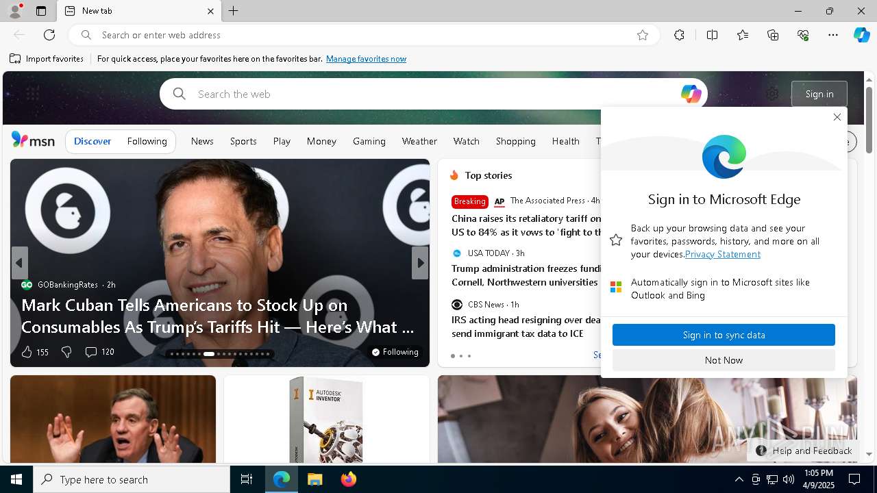
Task: Open the Watch menu item
Action: (x=466, y=141)
